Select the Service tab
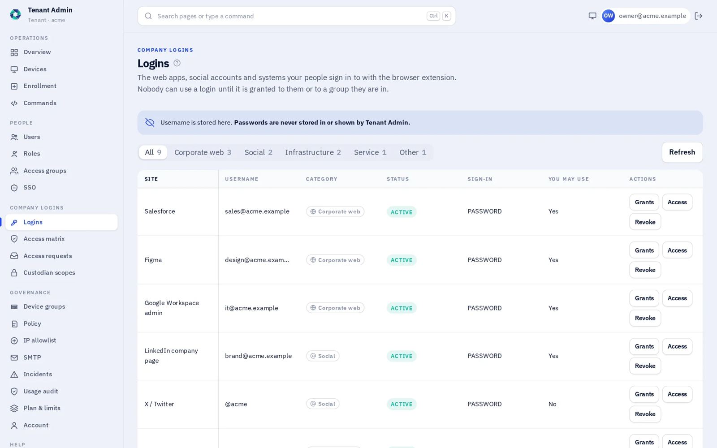Image resolution: width=717 pixels, height=448 pixels. [370, 152]
